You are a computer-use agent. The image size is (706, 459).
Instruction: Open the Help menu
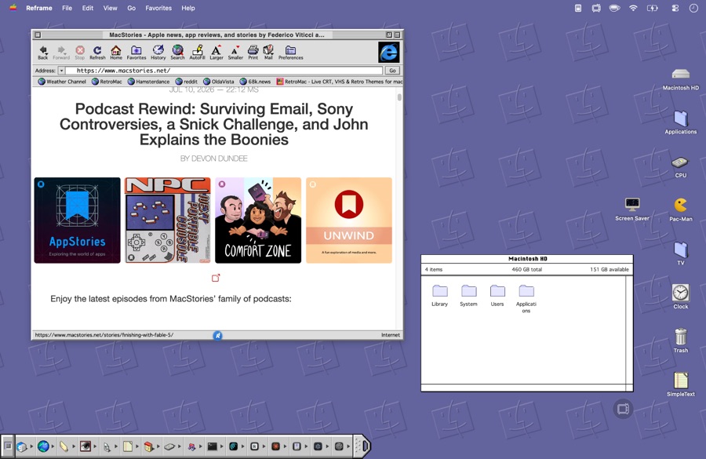188,8
